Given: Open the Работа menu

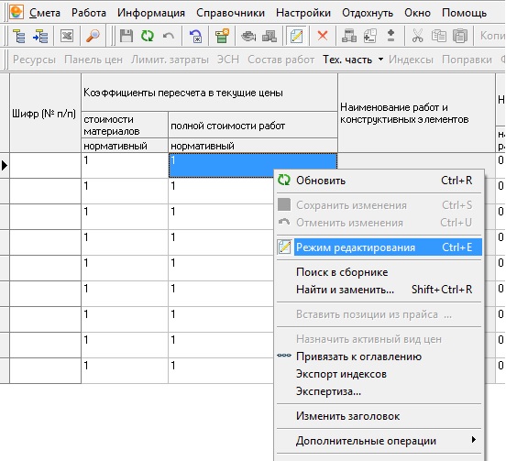Looking at the screenshot, I should click(89, 13).
